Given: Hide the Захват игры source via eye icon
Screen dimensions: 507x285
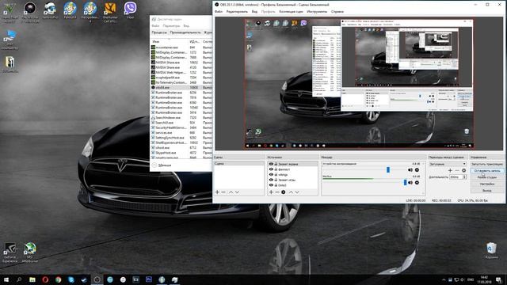Looking at the screenshot, I should tap(271, 180).
